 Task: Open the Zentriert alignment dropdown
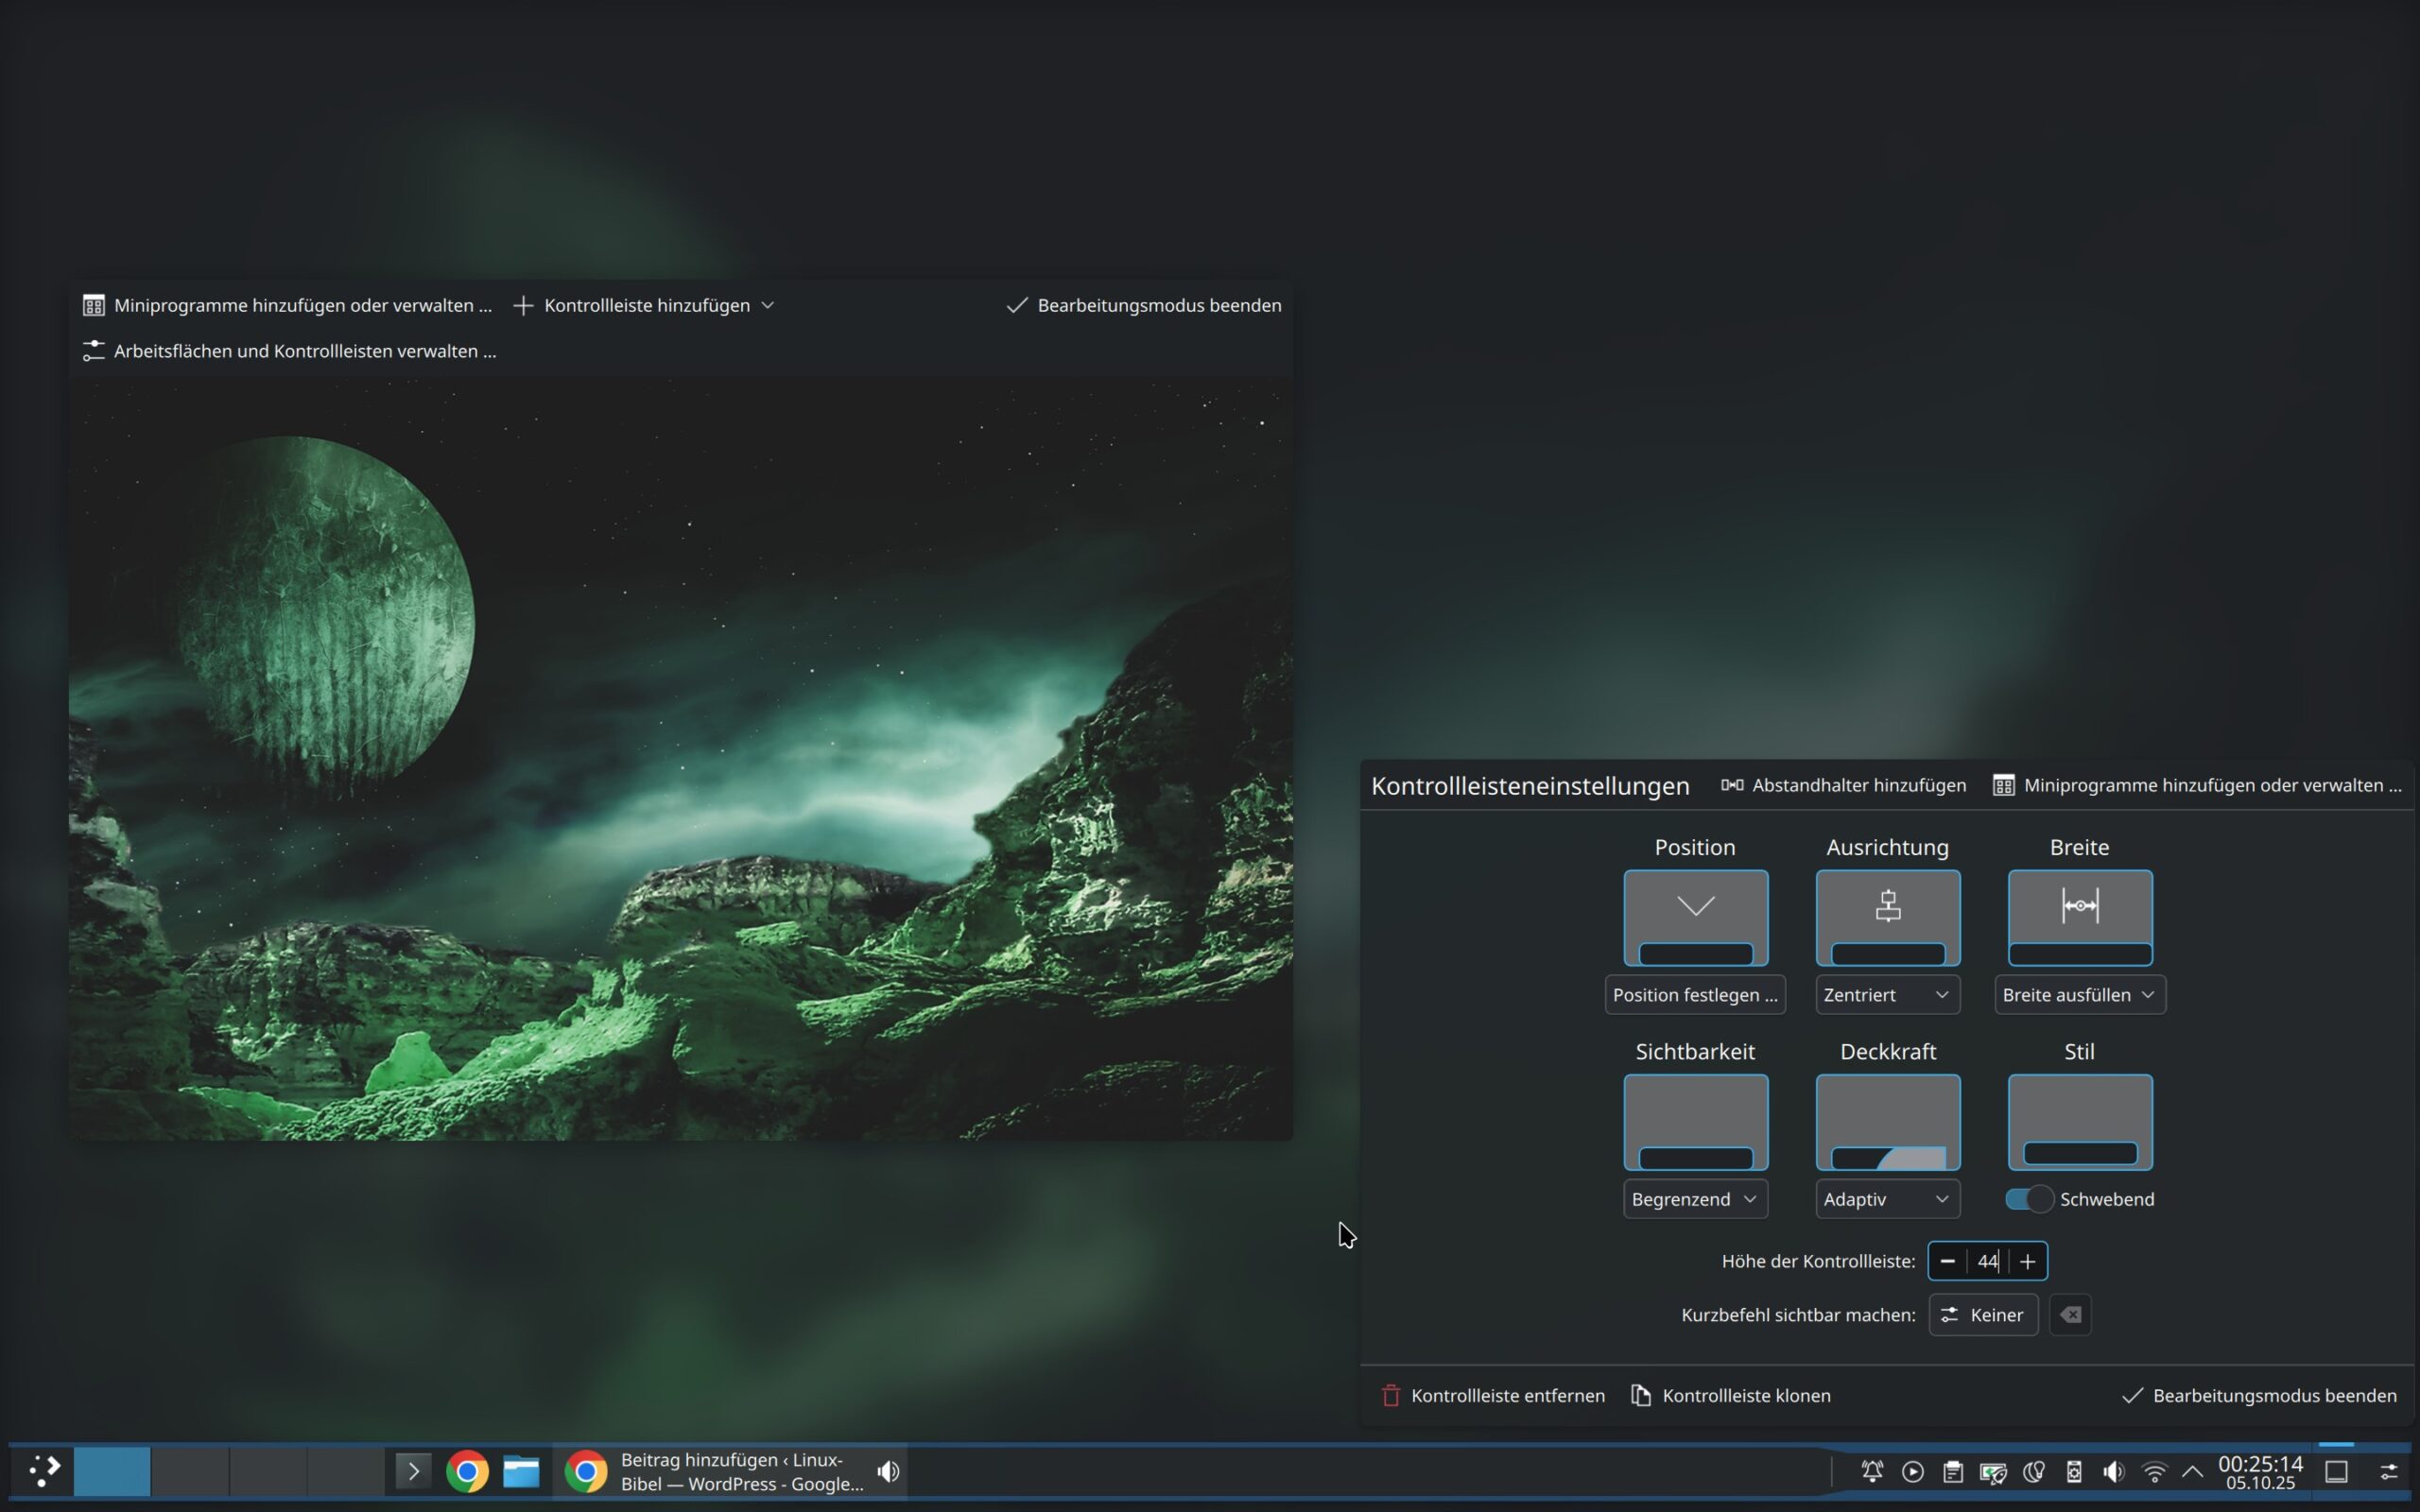coord(1887,994)
